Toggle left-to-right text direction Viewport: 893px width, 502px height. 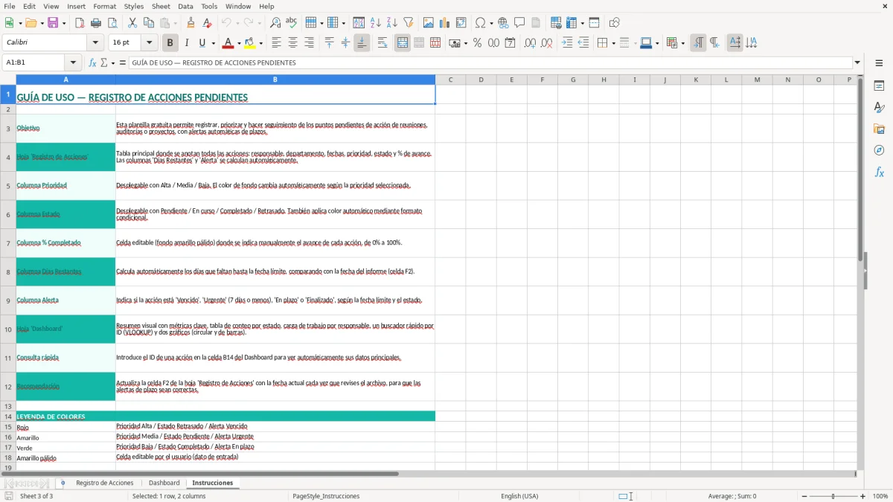(x=698, y=43)
